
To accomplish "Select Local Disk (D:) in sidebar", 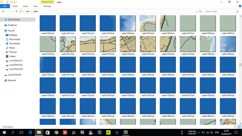I will click(x=16, y=65).
